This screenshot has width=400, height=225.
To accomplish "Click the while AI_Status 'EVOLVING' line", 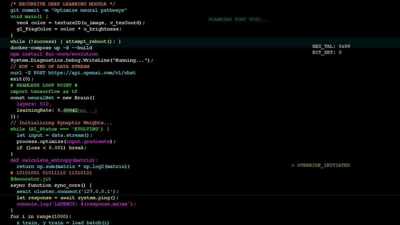I will coord(59,129).
